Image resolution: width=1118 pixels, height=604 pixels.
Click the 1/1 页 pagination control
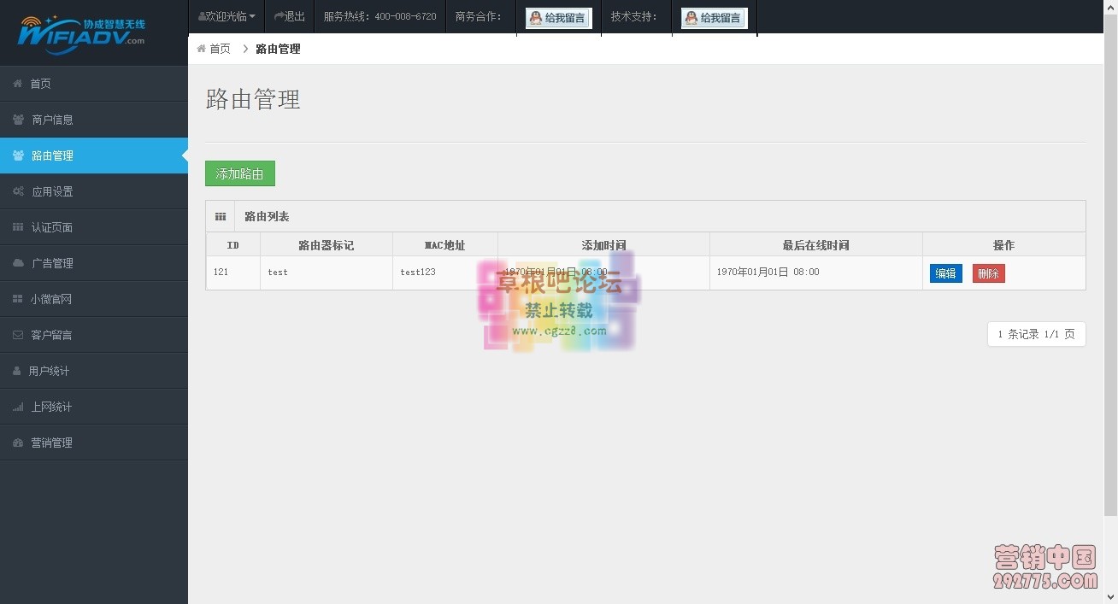click(1036, 334)
